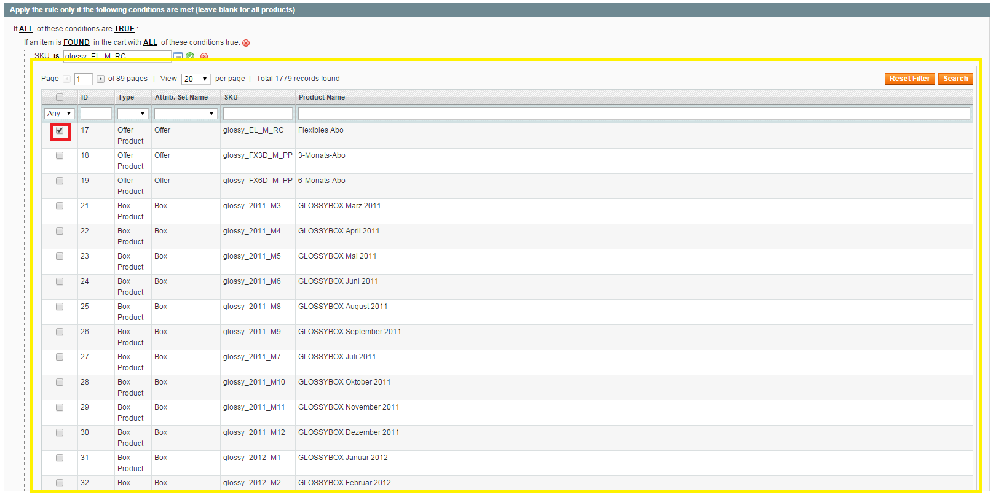Remove the SKU condition via red X
The height and width of the screenshot is (500, 996).
[x=204, y=56]
